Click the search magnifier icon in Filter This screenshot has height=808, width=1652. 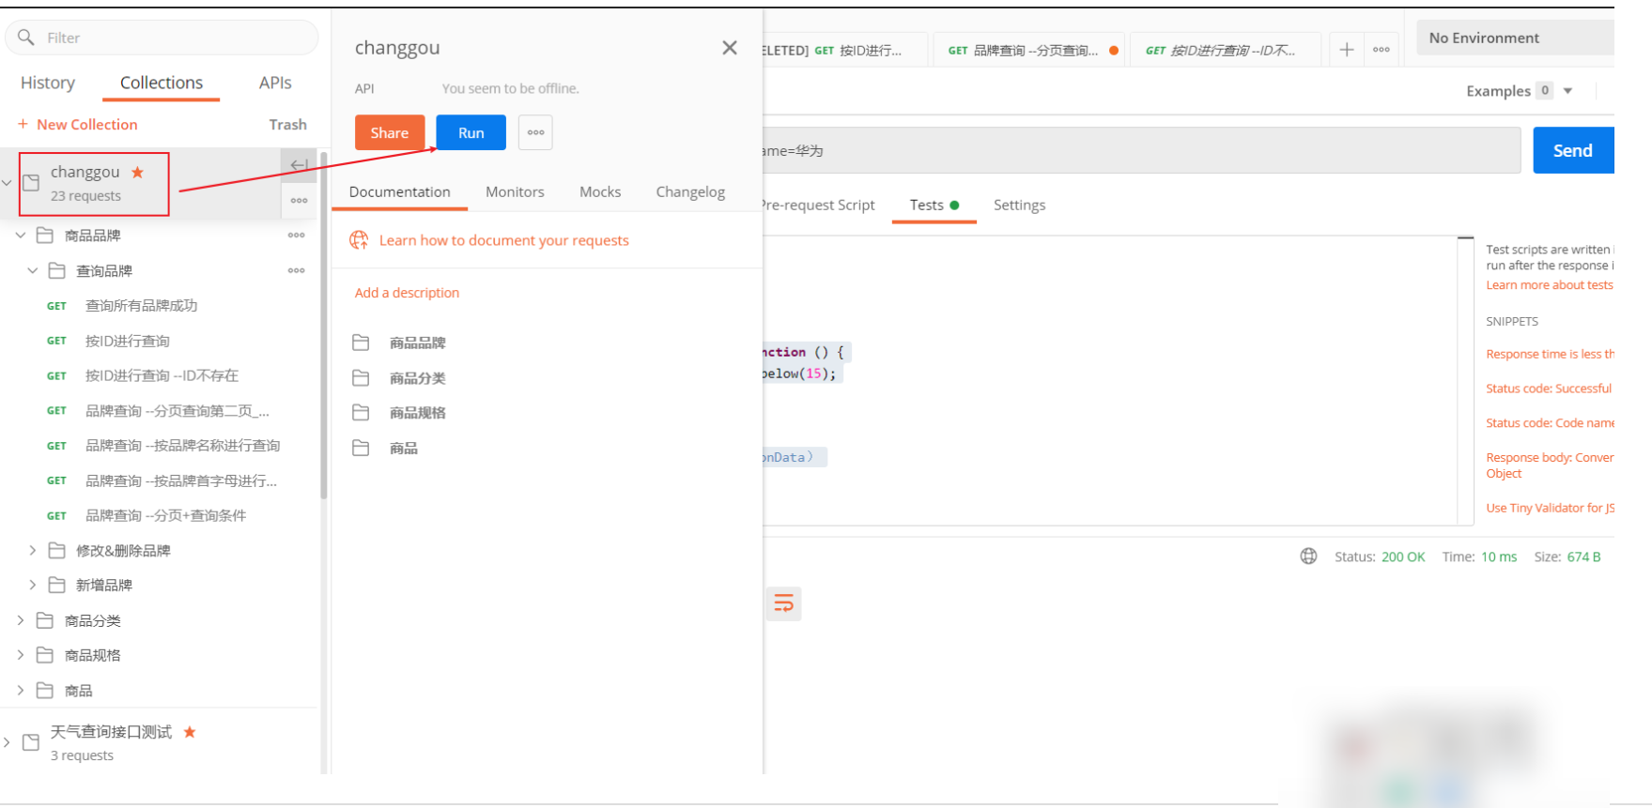click(x=25, y=38)
